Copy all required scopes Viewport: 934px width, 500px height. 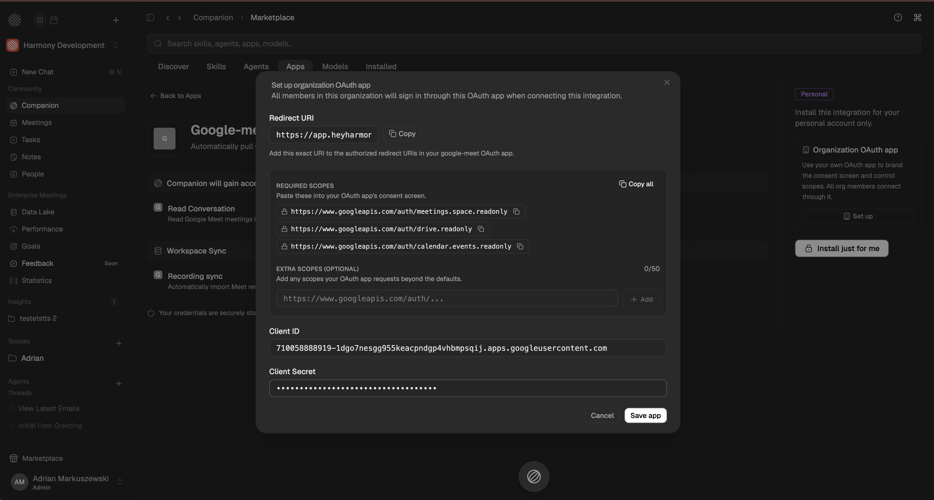636,184
